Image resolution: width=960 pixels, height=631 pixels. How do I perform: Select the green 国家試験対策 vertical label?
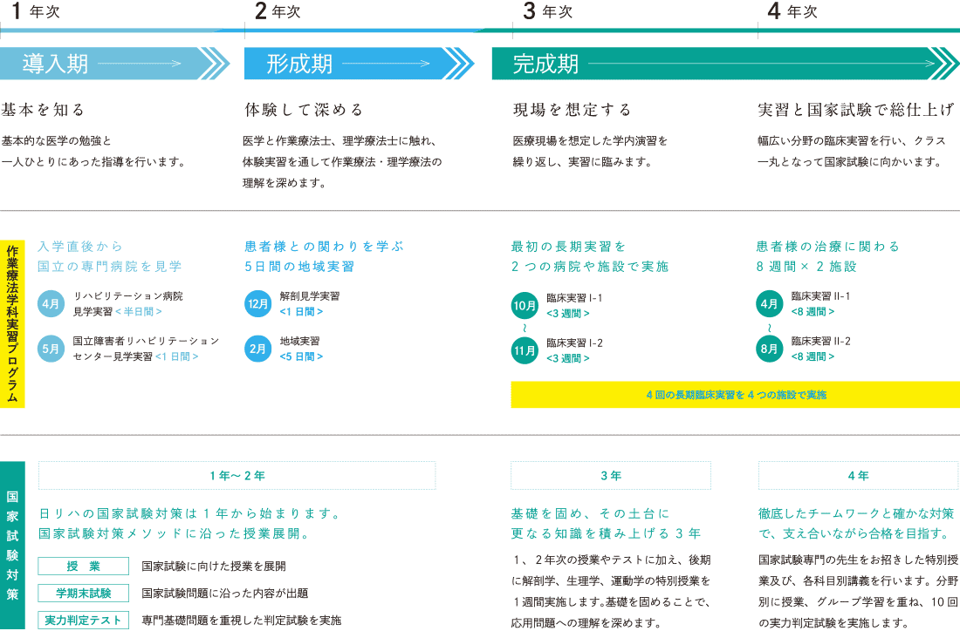tap(13, 545)
